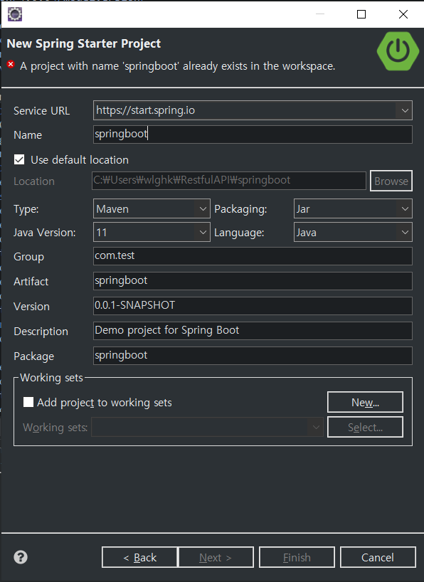Click the Select... working set button
This screenshot has height=582, width=424.
click(365, 427)
